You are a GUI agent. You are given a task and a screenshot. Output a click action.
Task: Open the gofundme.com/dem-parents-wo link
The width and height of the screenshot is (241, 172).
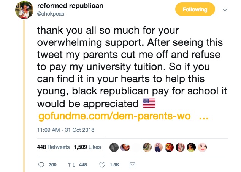click(x=114, y=116)
